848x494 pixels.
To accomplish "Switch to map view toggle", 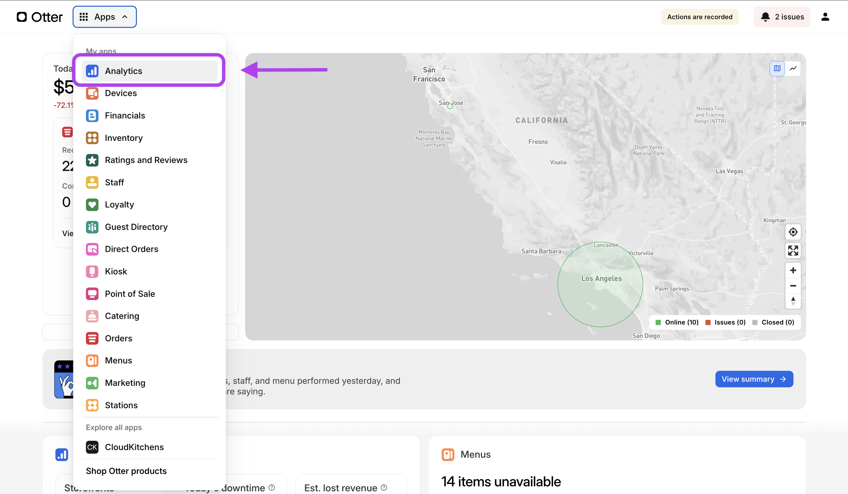I will pos(777,68).
